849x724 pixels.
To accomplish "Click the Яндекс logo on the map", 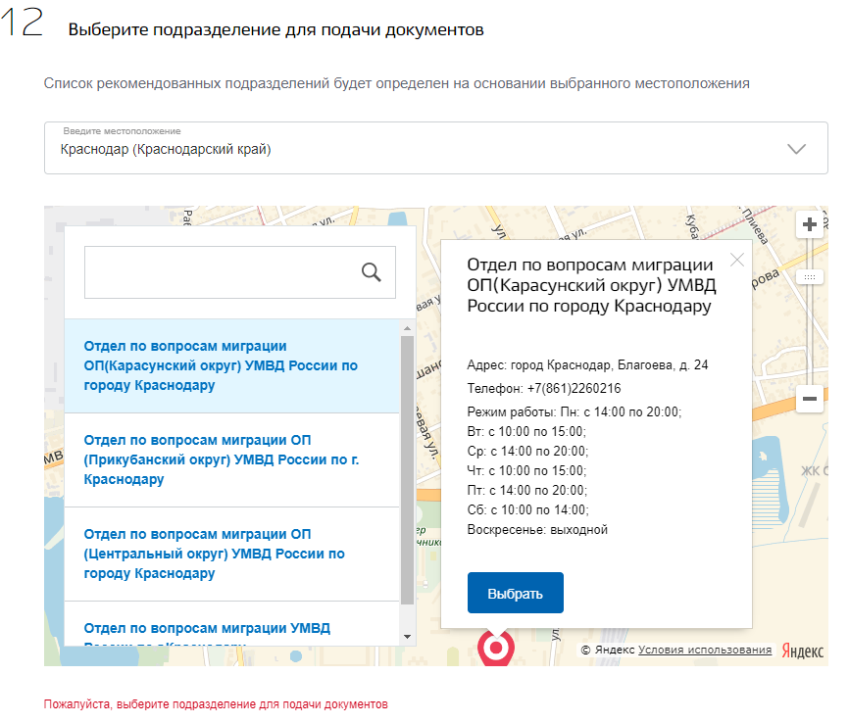I will [x=803, y=651].
